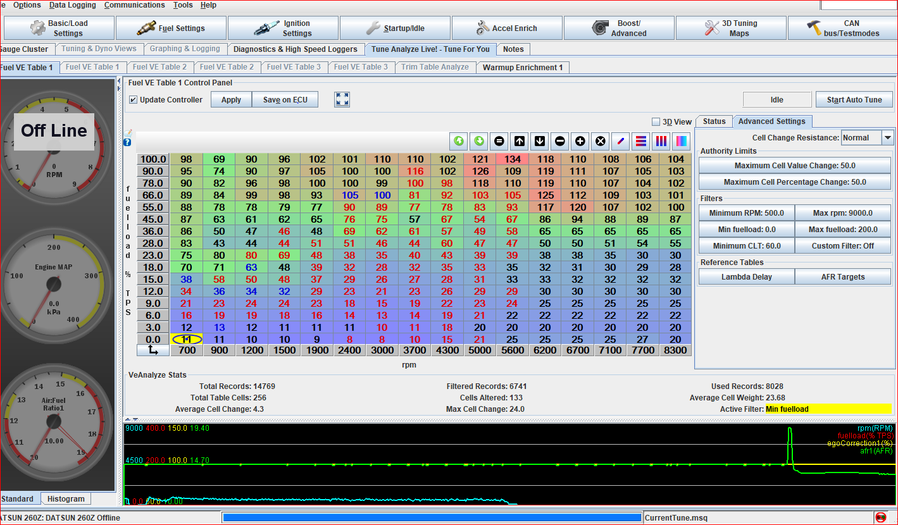Viewport: 898px width, 525px height.
Task: Select the highlighted 700 rpm, 0.0 load cell
Action: point(187,340)
